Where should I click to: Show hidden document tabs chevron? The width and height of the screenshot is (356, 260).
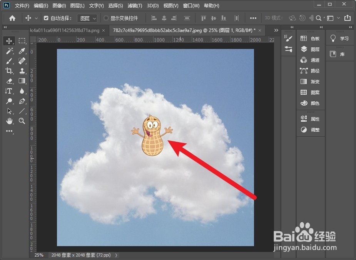[276, 30]
